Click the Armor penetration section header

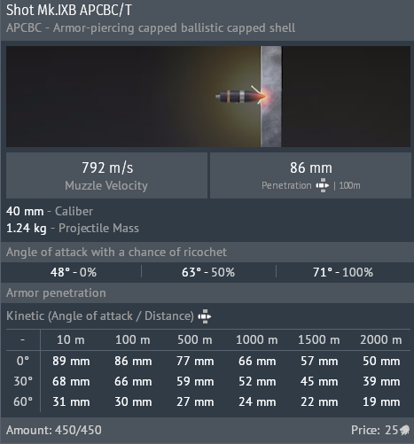(56, 293)
